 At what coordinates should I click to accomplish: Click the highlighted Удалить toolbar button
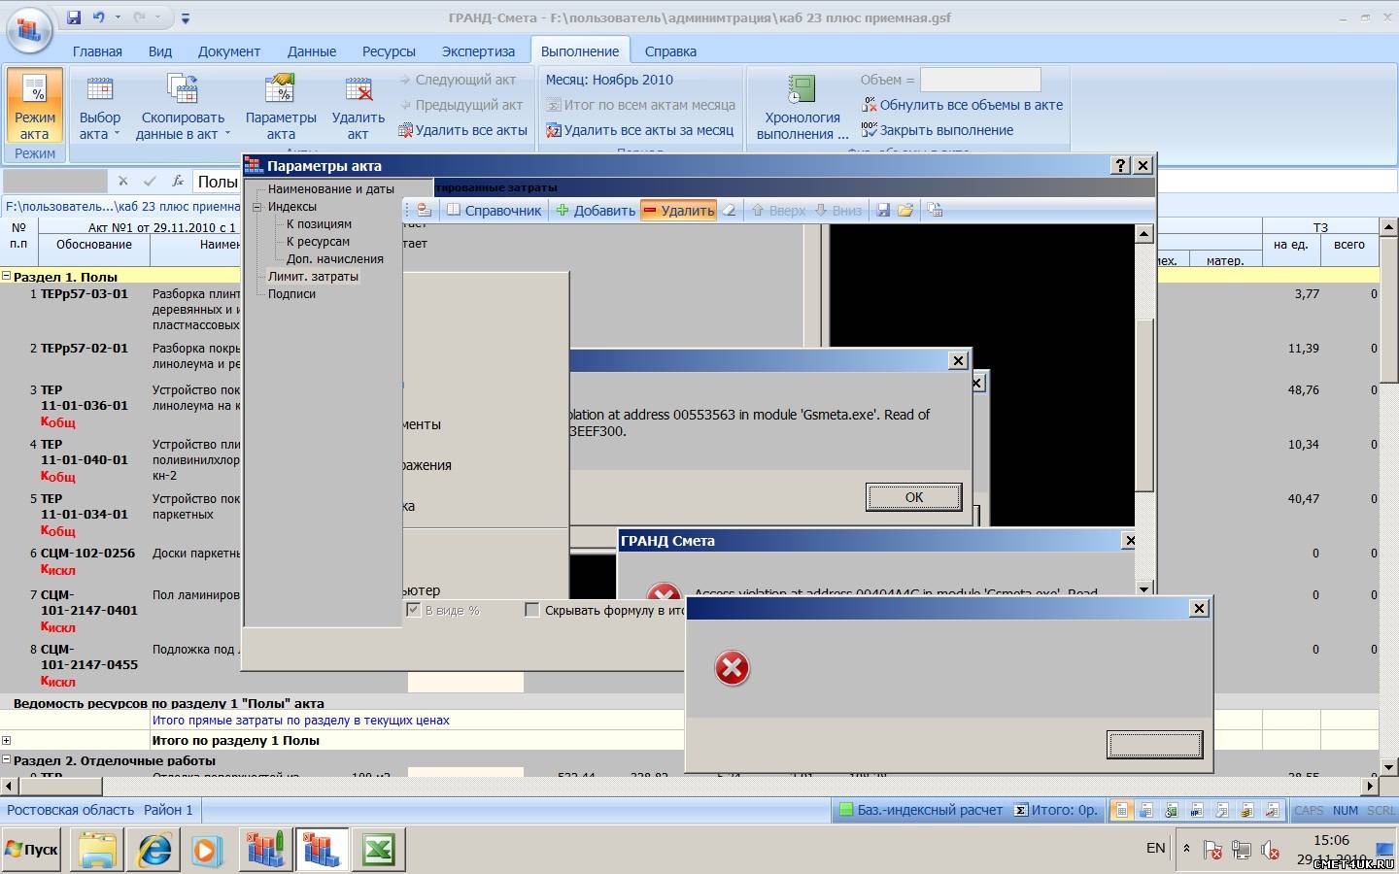pyautogui.click(x=678, y=210)
